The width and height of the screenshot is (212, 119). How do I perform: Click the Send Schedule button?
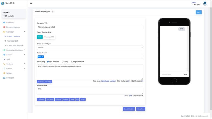(129, 109)
